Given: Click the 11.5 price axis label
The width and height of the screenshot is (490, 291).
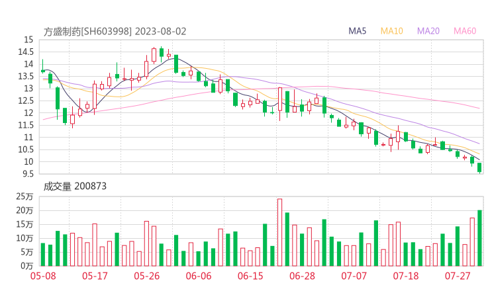Looking at the screenshot, I should [x=25, y=125].
